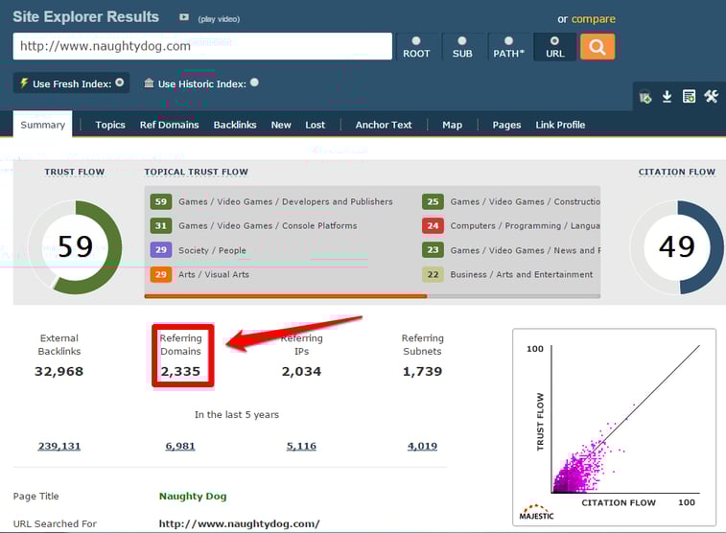The image size is (726, 533).
Task: Open the Backlinks tab
Action: pyautogui.click(x=235, y=125)
